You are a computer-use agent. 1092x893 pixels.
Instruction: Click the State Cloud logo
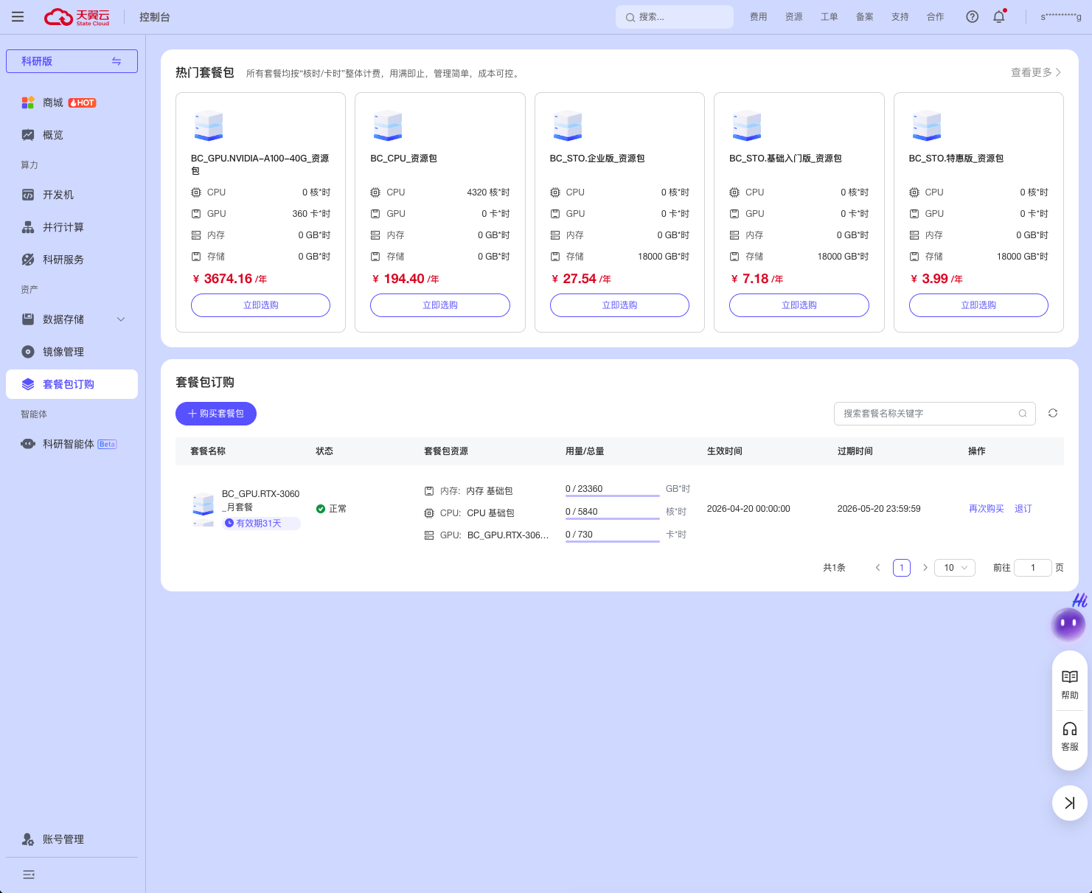coord(77,17)
